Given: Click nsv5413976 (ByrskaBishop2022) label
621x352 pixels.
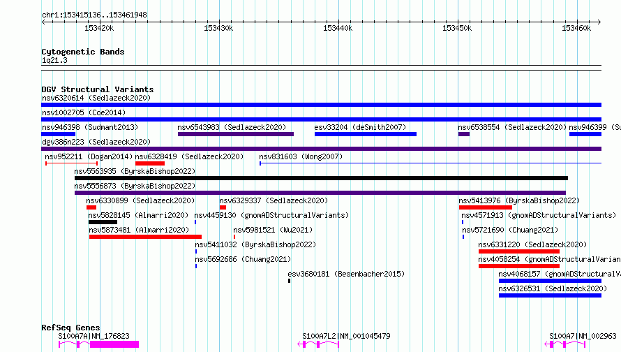Looking at the screenshot, I should pyautogui.click(x=519, y=200).
